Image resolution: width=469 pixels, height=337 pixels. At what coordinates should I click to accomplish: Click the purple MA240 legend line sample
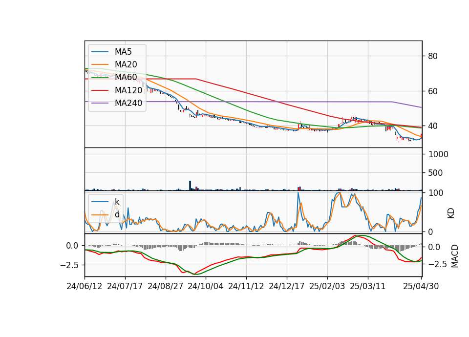[x=100, y=103]
